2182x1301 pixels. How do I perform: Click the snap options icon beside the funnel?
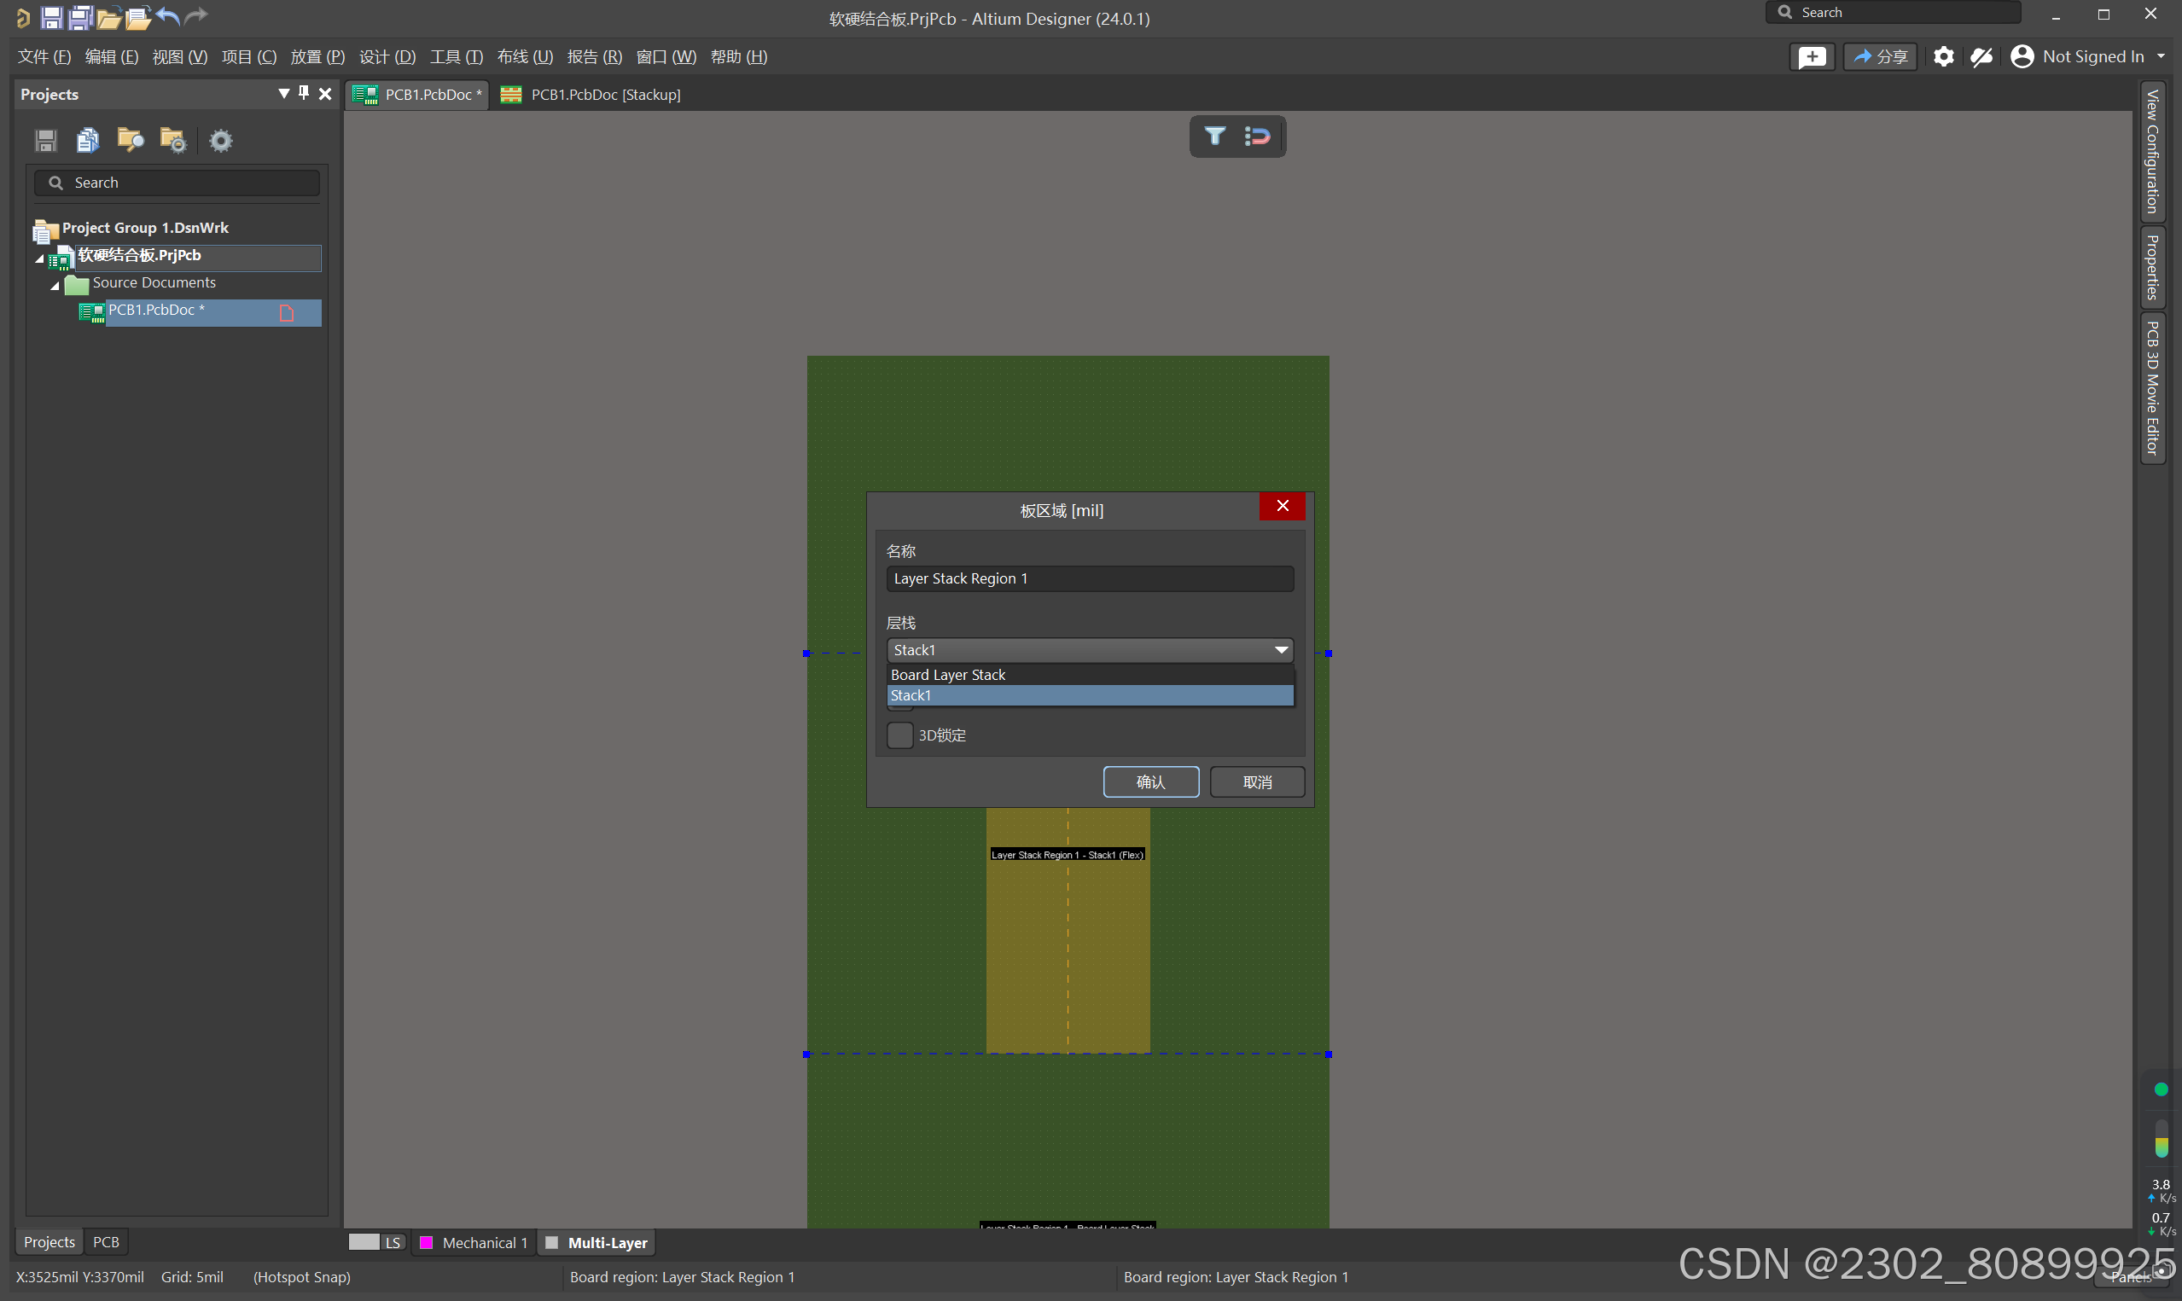tap(1257, 136)
